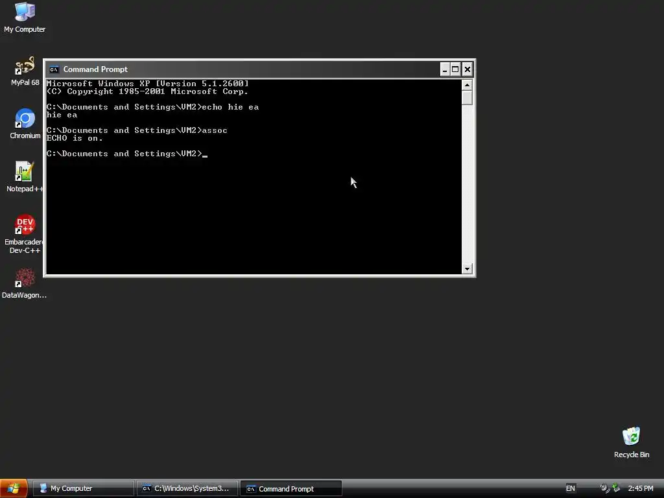Launch MyPal 68 browser shortcut

coord(25,71)
